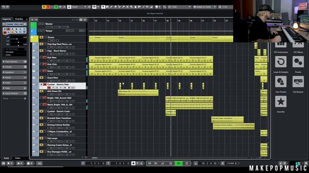Screen dimensions: 309x173
Task: Go to previous marker transport button
Action: pos(150,163)
